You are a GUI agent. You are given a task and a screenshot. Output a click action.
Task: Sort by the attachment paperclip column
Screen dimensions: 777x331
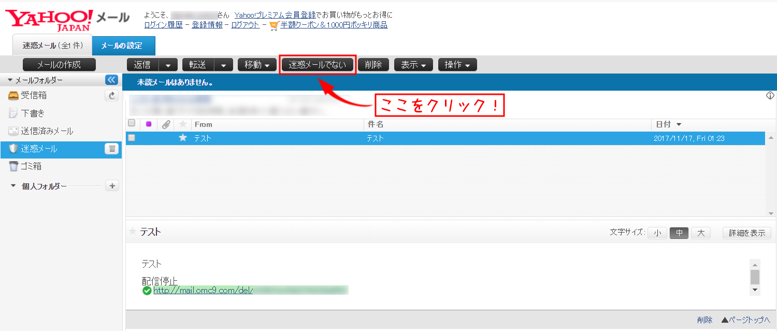tap(166, 124)
